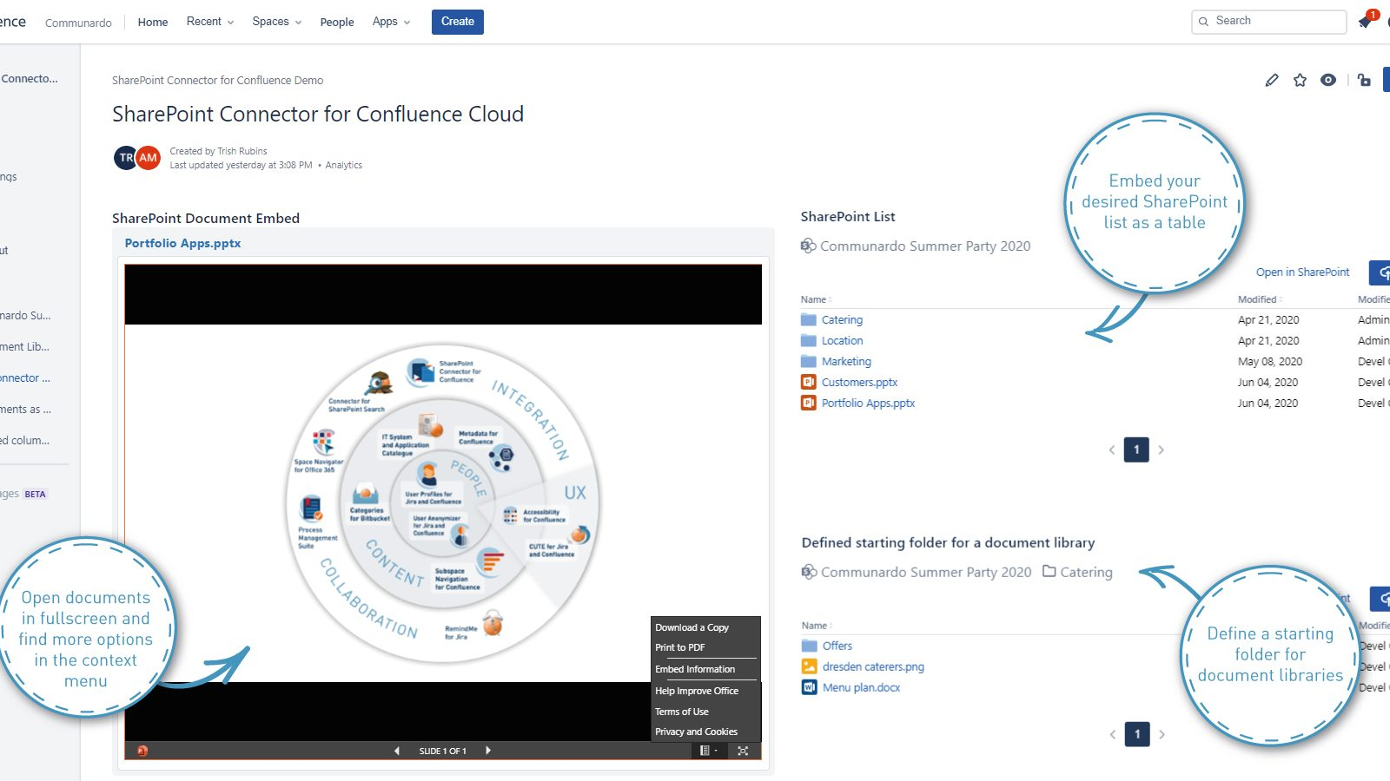Click the Location folder icon

809,340
